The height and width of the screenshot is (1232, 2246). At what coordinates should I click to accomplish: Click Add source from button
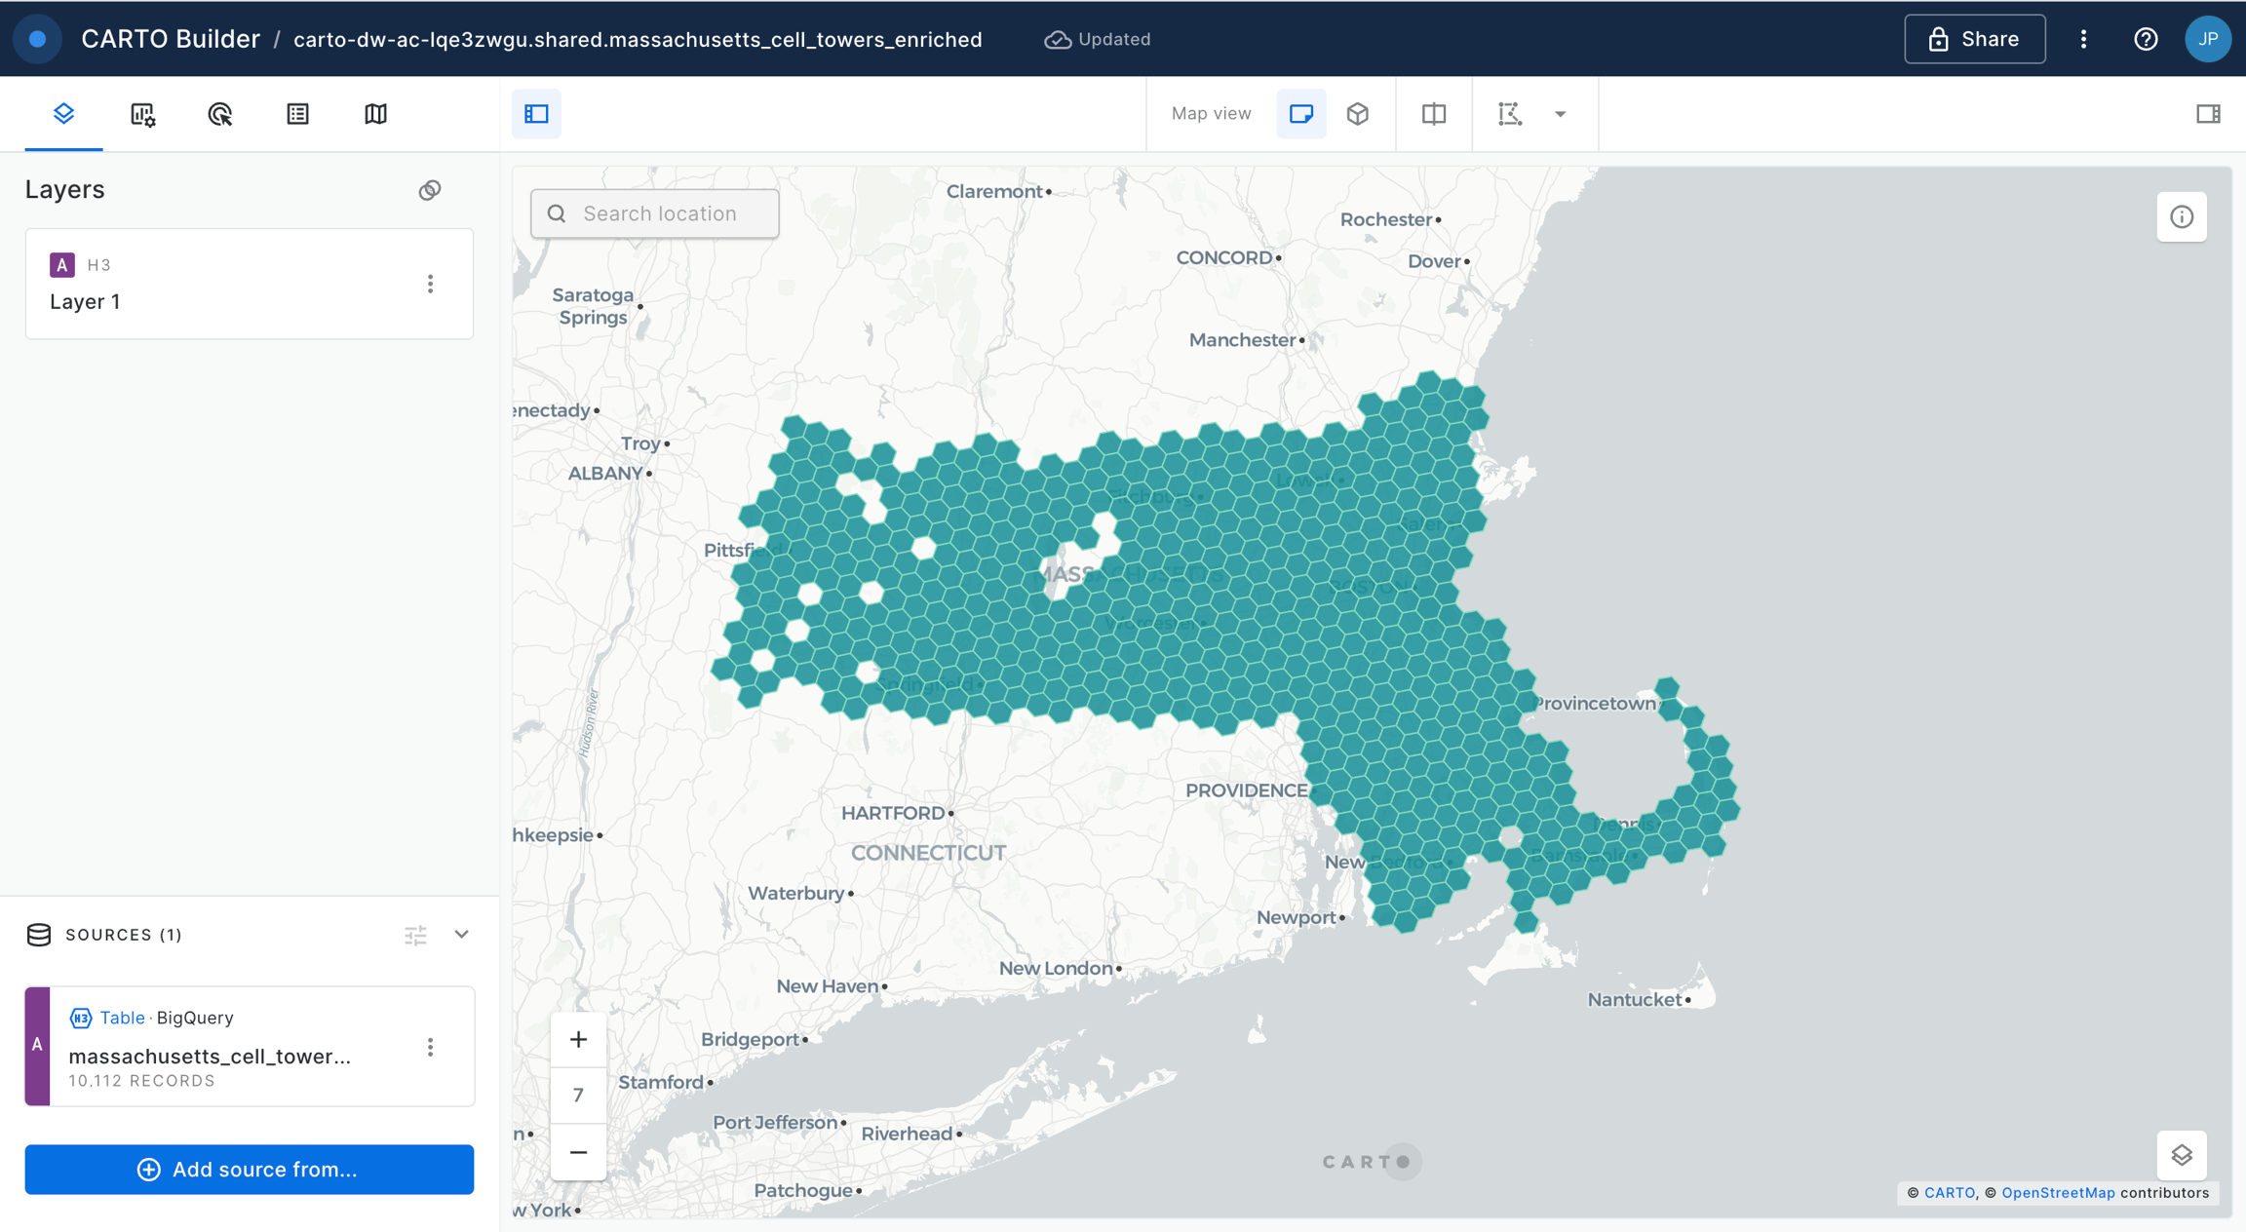click(250, 1169)
